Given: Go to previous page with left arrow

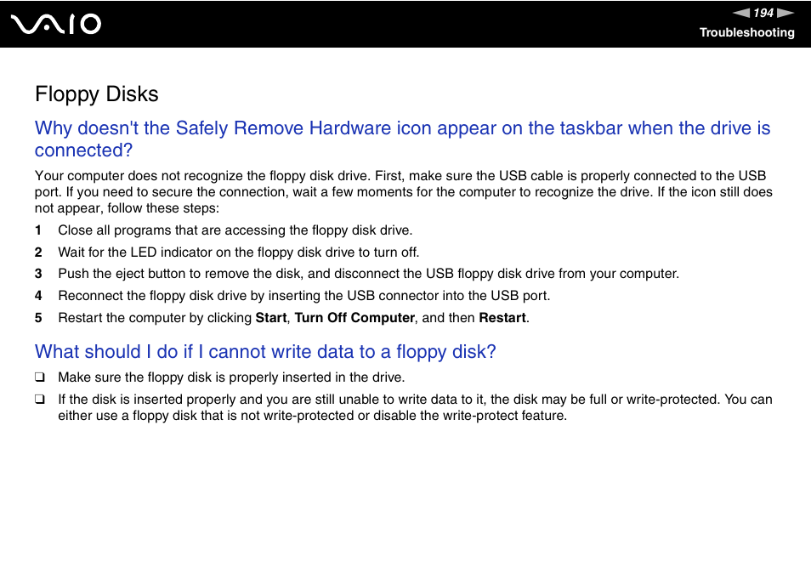Looking at the screenshot, I should pos(740,13).
